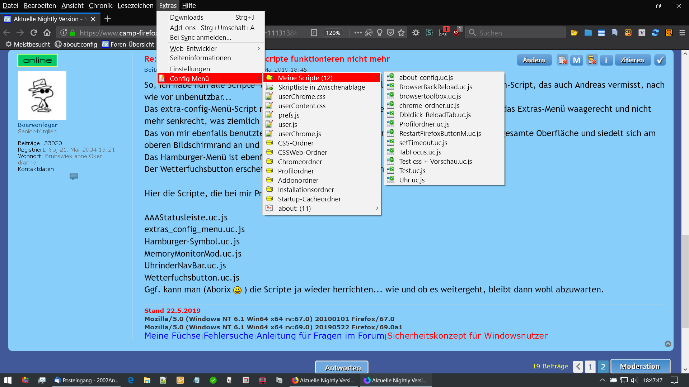Reload the current page
Viewport: 689px width, 387px height.
pyautogui.click(x=34, y=33)
